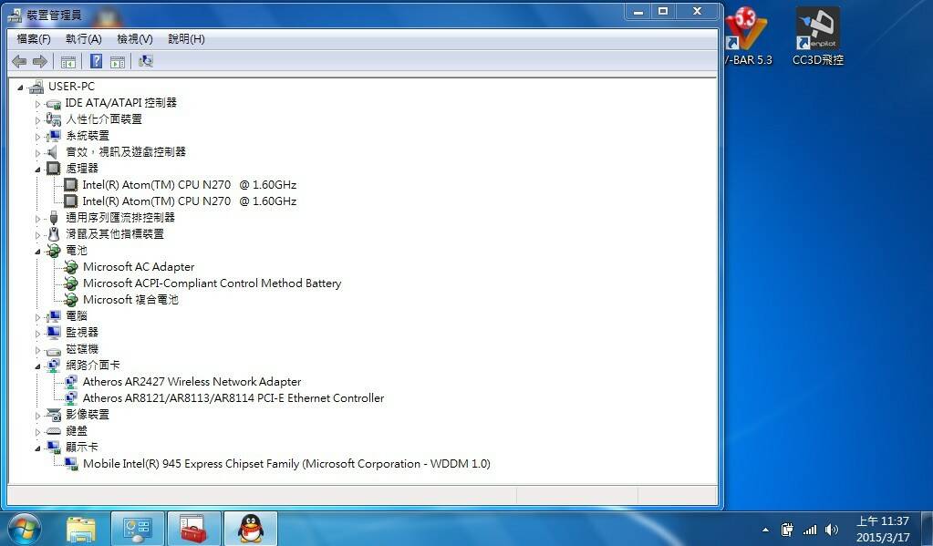
Task: Open the volume control in the tray
Action: (x=832, y=530)
